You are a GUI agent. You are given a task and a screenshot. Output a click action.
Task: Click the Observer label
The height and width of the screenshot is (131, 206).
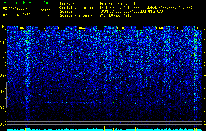66,4
